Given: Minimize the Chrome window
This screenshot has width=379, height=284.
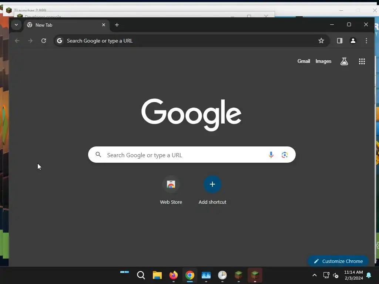Looking at the screenshot, I should (x=332, y=25).
